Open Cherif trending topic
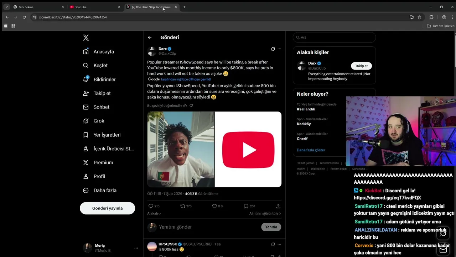 click(x=302, y=138)
